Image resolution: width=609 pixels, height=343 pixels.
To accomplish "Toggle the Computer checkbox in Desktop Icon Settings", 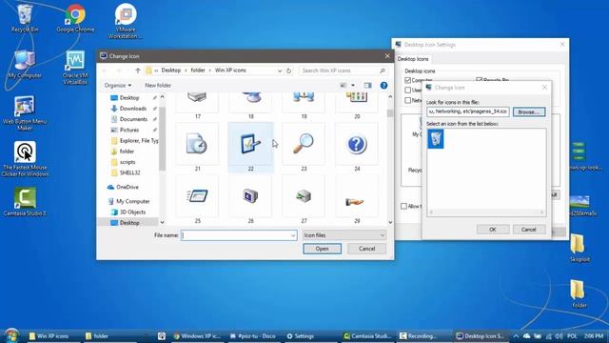I will pos(407,80).
